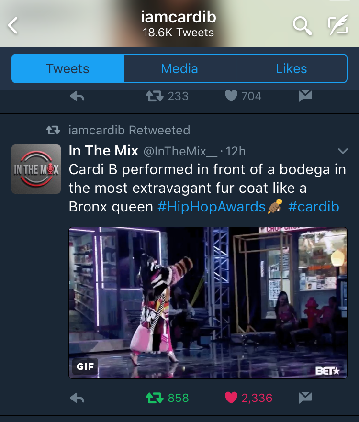Switch to the Likes tab
The width and height of the screenshot is (359, 422).
pos(292,68)
